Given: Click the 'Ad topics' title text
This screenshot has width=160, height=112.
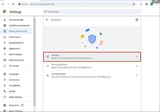Looking at the screenshot, I should click(55, 55).
